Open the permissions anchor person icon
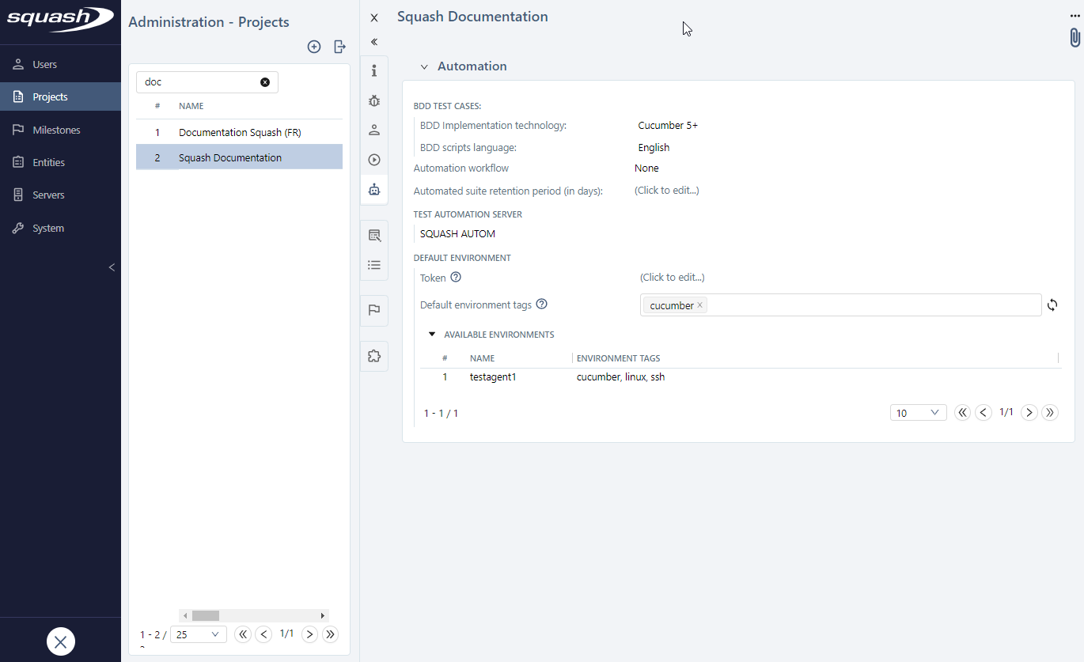The width and height of the screenshot is (1084, 662). tap(374, 130)
